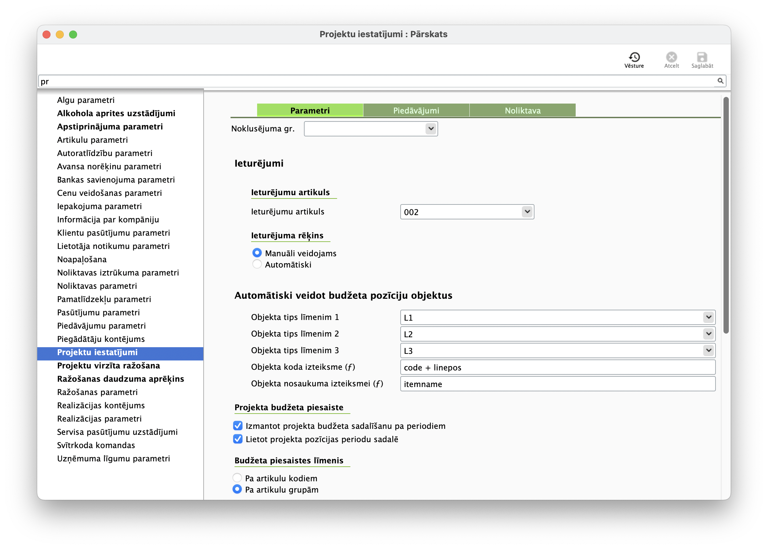
Task: Open the Noklusējuma gr. dropdown
Action: point(431,129)
